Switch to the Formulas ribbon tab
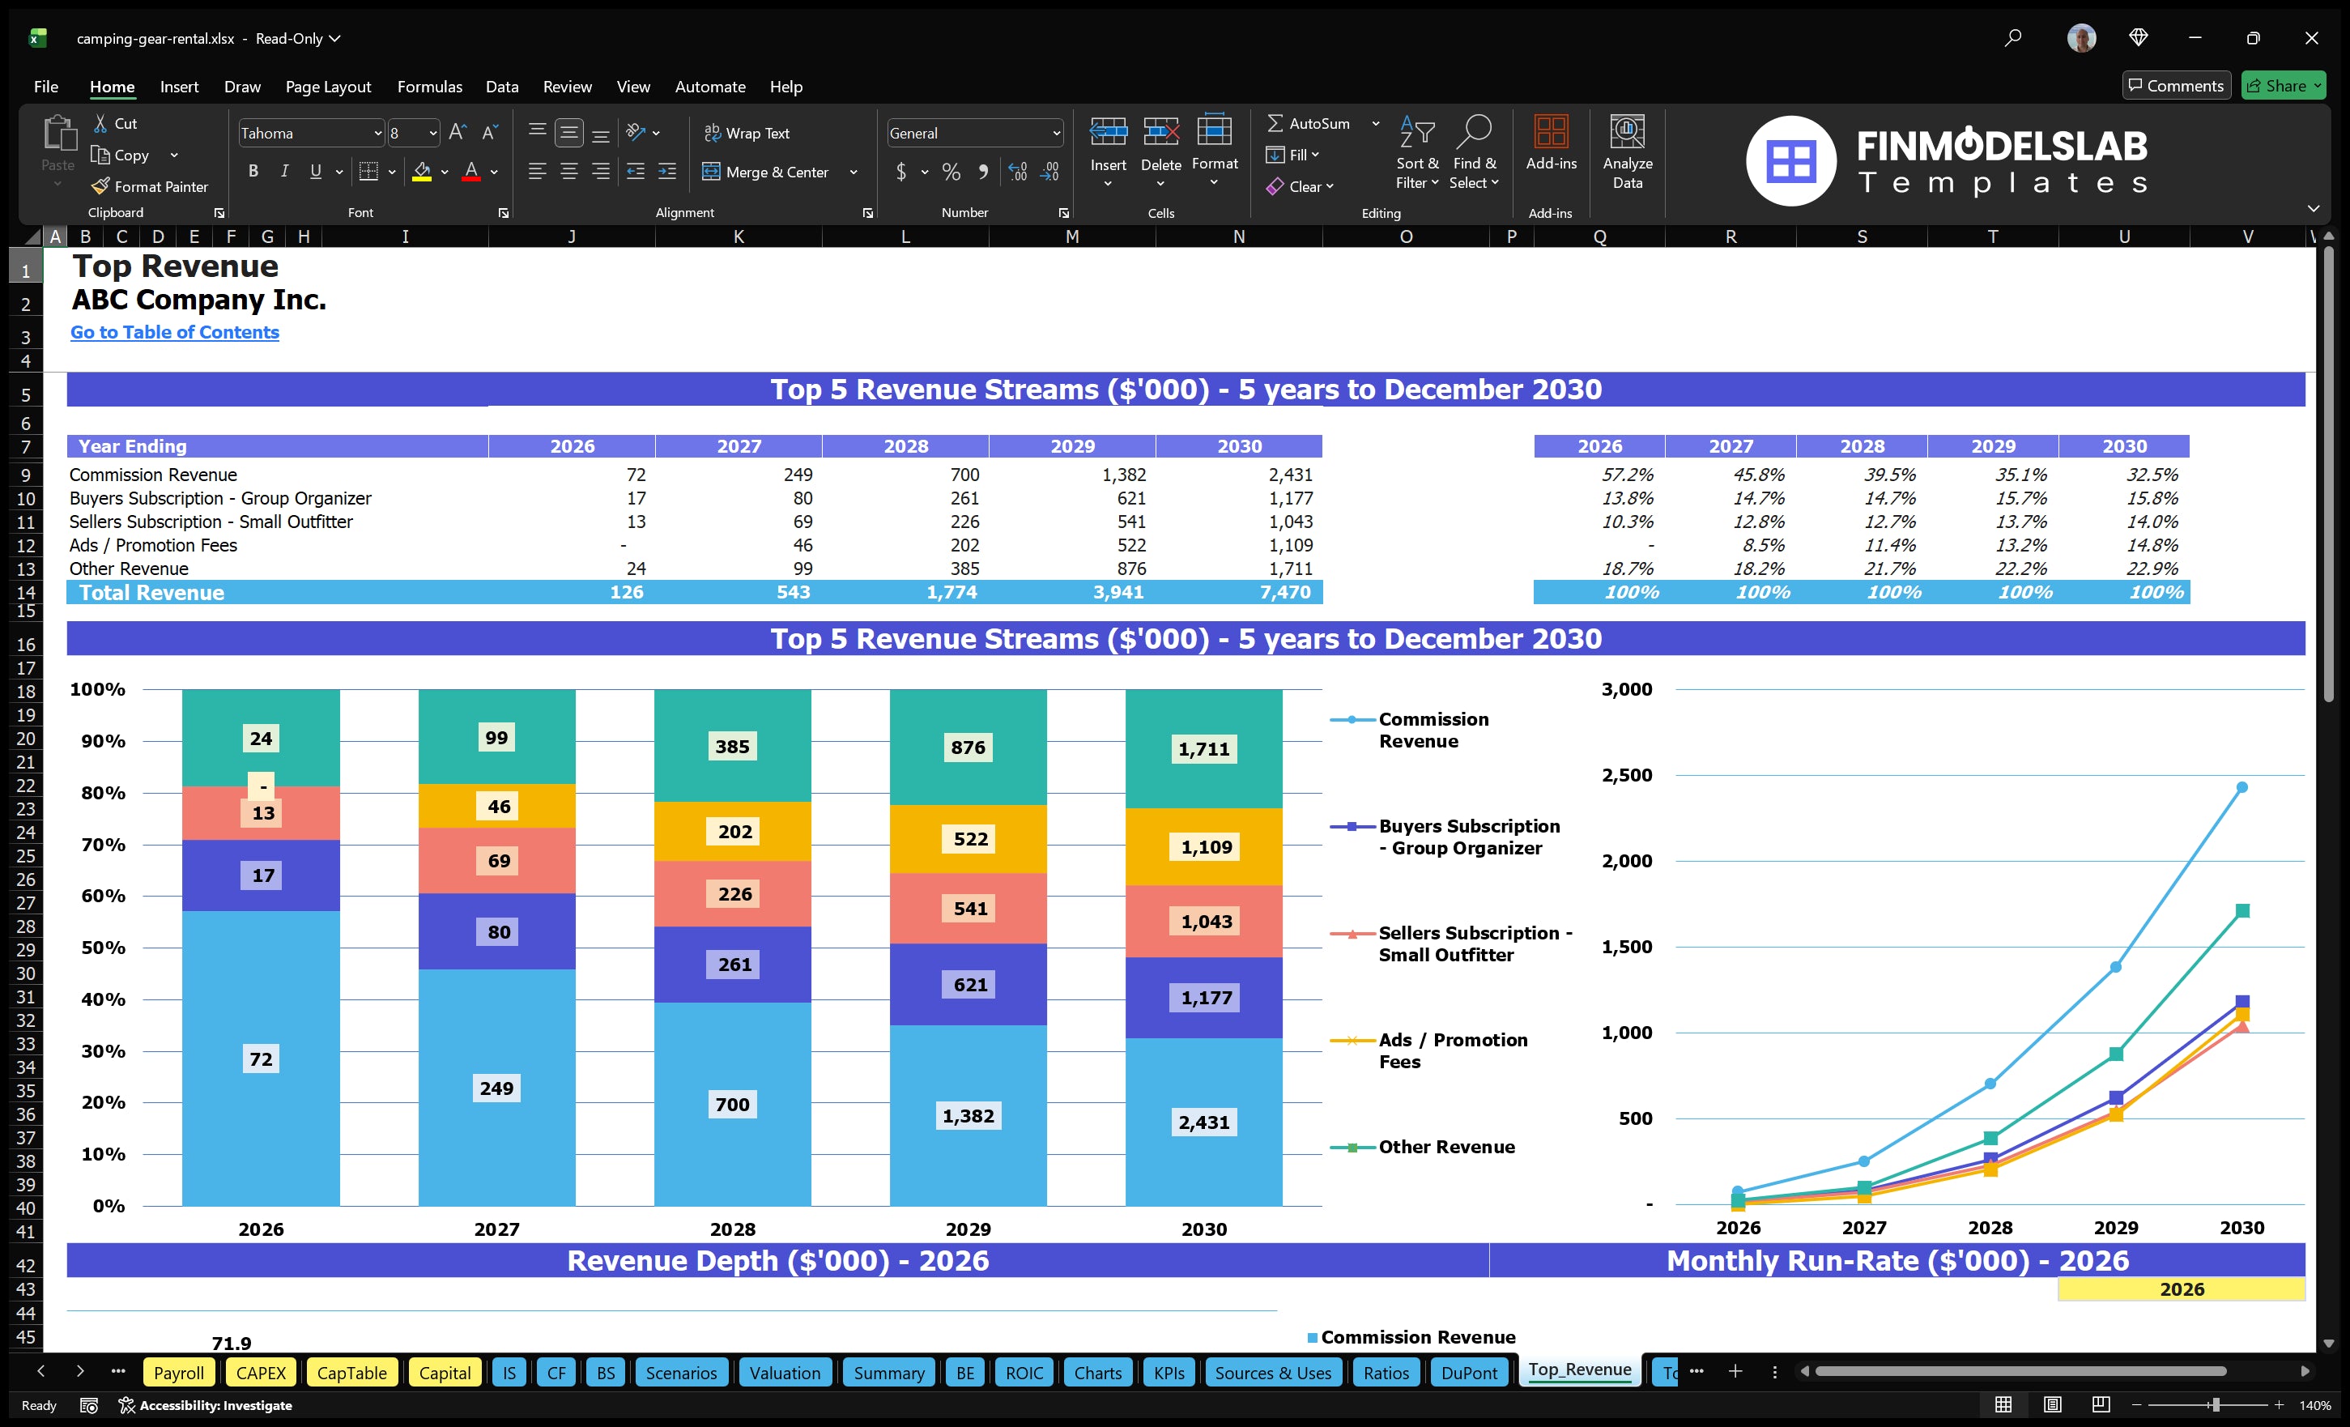Screen dimensions: 2350x1427 429,86
